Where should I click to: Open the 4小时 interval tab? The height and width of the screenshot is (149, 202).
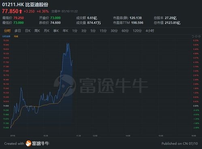tap(150, 31)
